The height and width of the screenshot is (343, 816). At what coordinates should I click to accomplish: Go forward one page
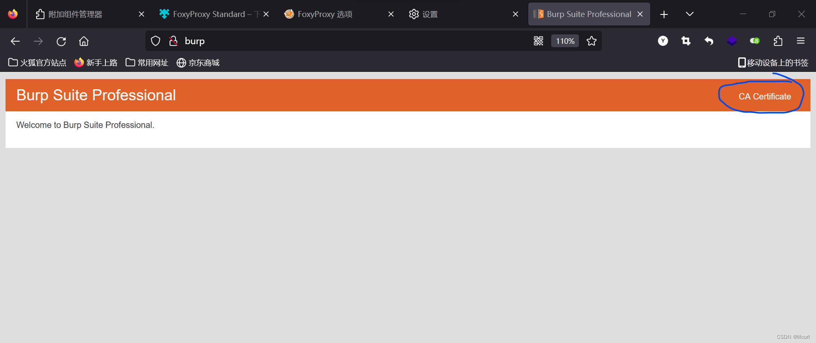[x=38, y=41]
